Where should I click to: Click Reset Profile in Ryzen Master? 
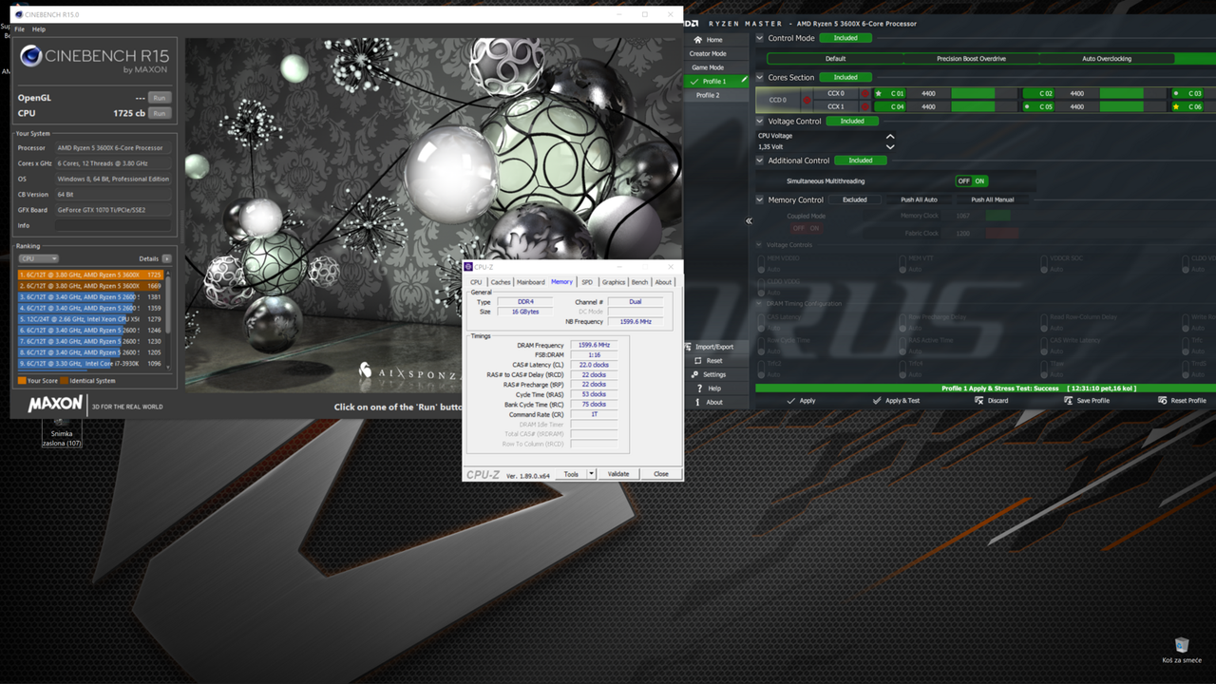(x=1182, y=401)
